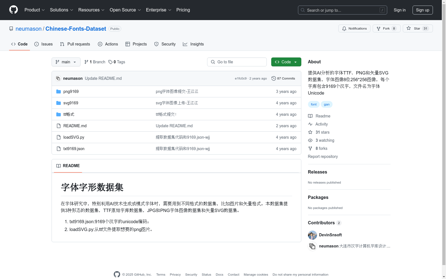Click the Notifications bell icon
This screenshot has height=279, width=446.
[x=344, y=28]
